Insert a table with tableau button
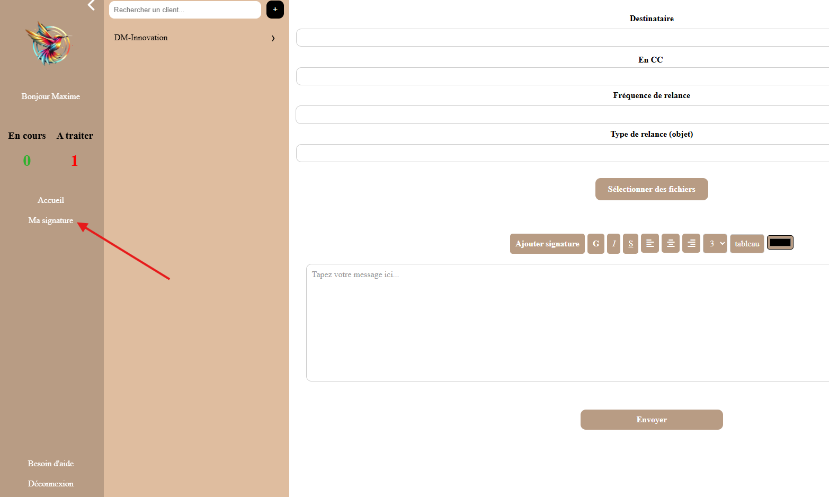 (747, 244)
